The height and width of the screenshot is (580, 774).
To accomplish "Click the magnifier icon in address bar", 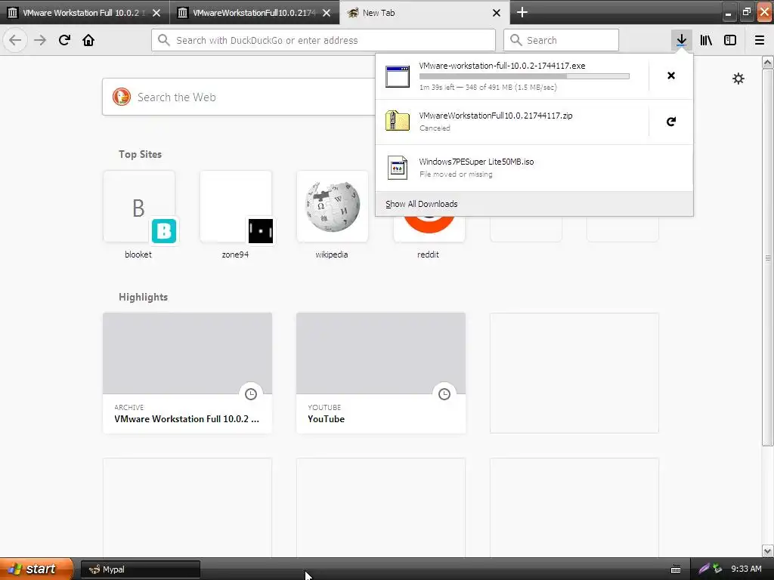I will pos(164,40).
